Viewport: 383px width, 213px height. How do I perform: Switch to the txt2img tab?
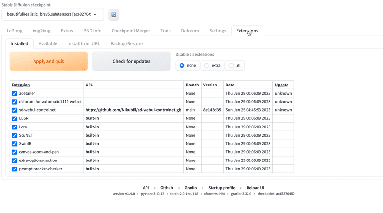click(x=16, y=31)
